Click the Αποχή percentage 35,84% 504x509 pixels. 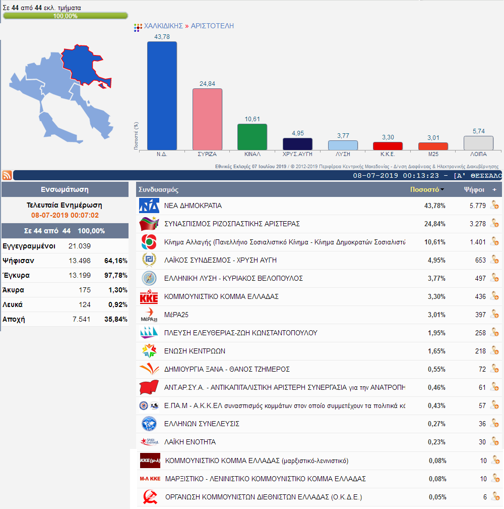(x=115, y=319)
